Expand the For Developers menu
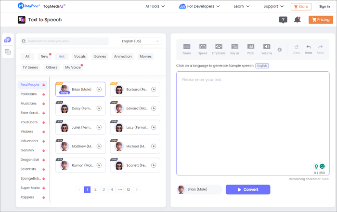The image size is (337, 212). pyautogui.click(x=199, y=6)
